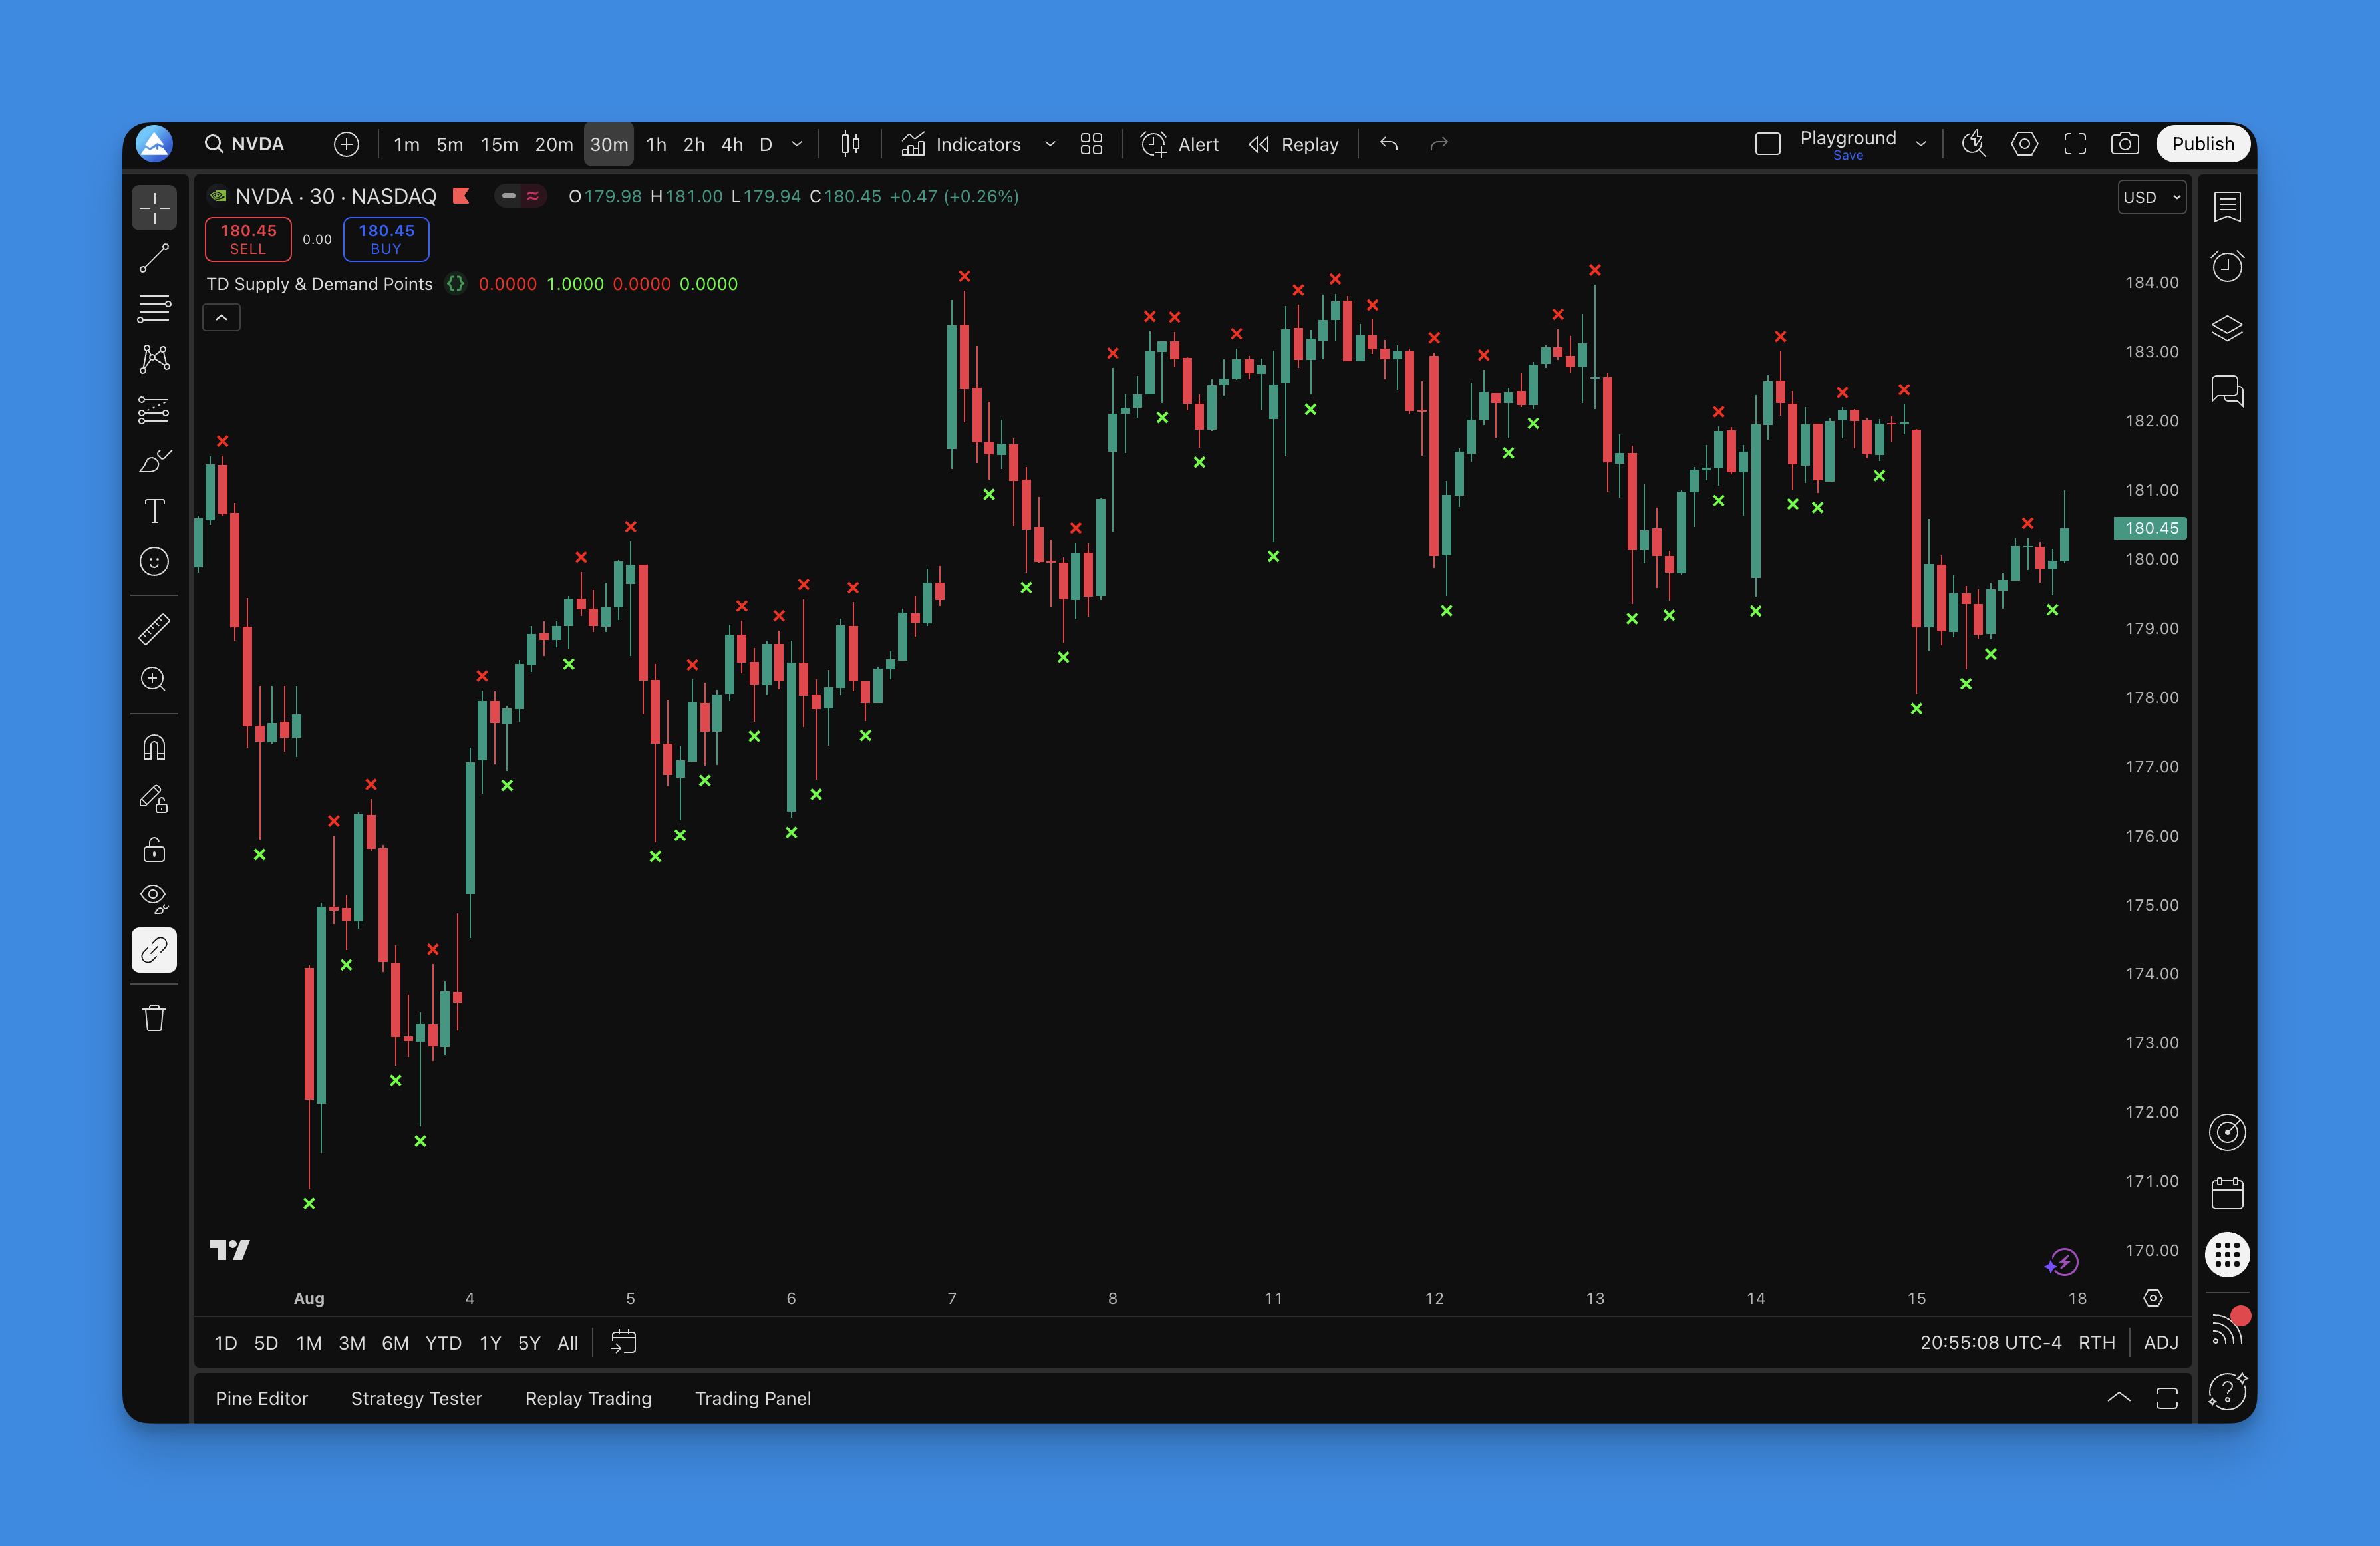Screen dimensions: 2380x1546
Task: Create a new Alert
Action: (x=1180, y=144)
